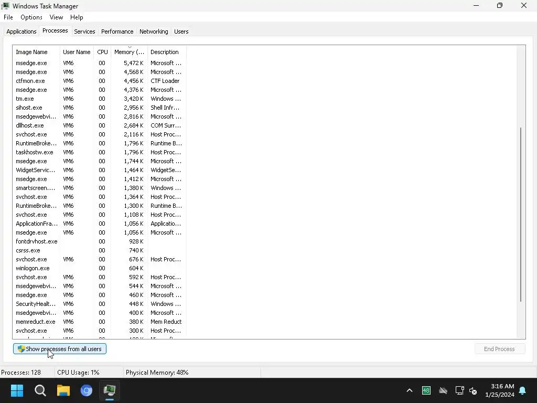Select the winlogon.exe process
The height and width of the screenshot is (403, 537).
[x=99, y=268]
